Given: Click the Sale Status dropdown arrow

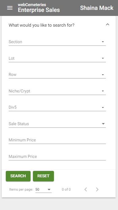Looking at the screenshot, I should coord(103,124).
